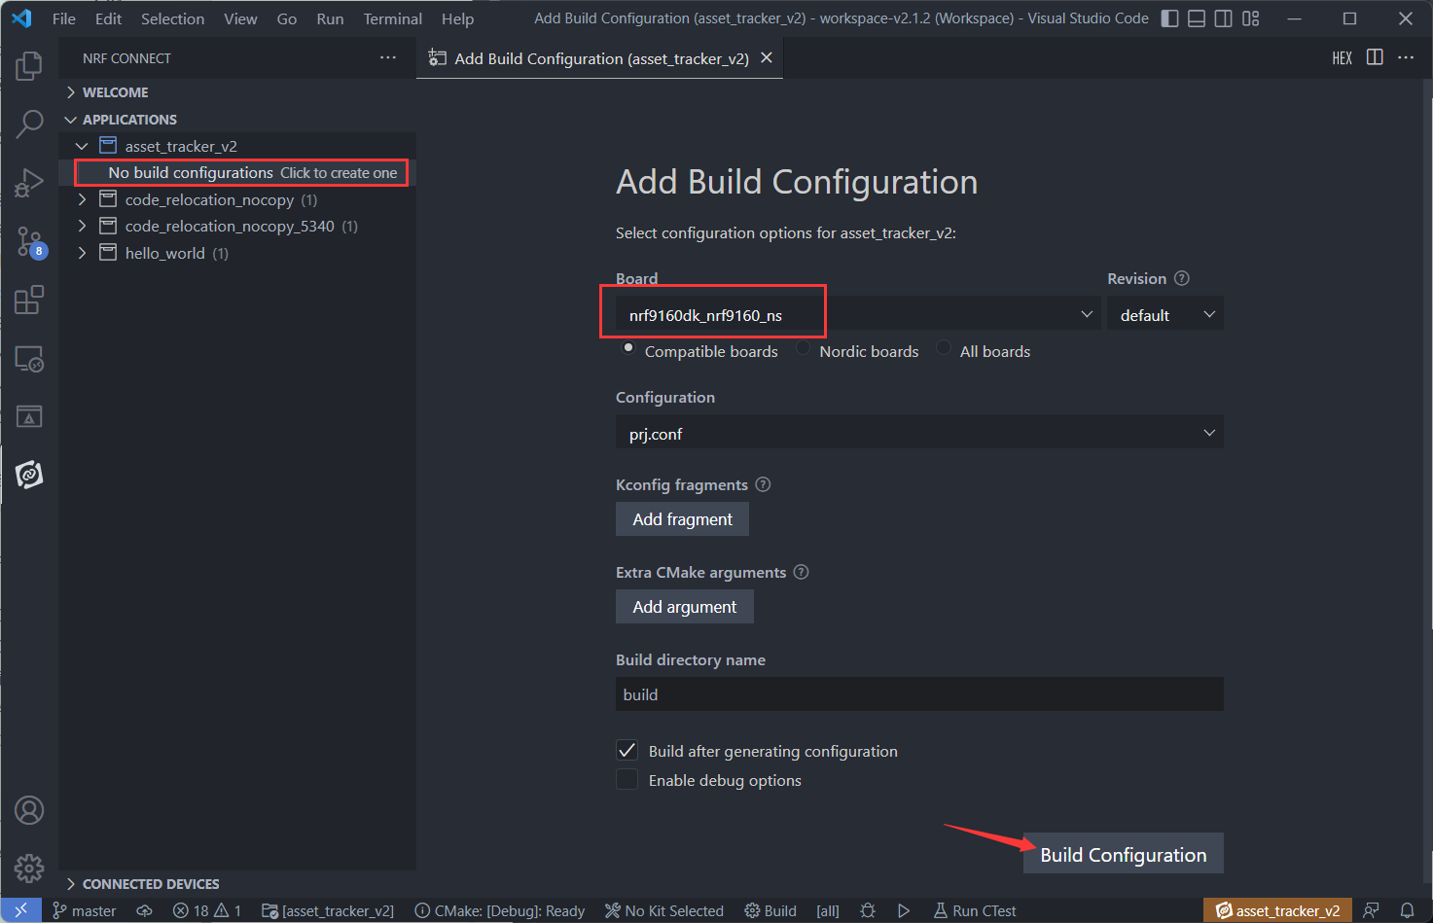This screenshot has height=923, width=1433.
Task: Click the synchronize changes cloud icon
Action: pyautogui.click(x=144, y=910)
